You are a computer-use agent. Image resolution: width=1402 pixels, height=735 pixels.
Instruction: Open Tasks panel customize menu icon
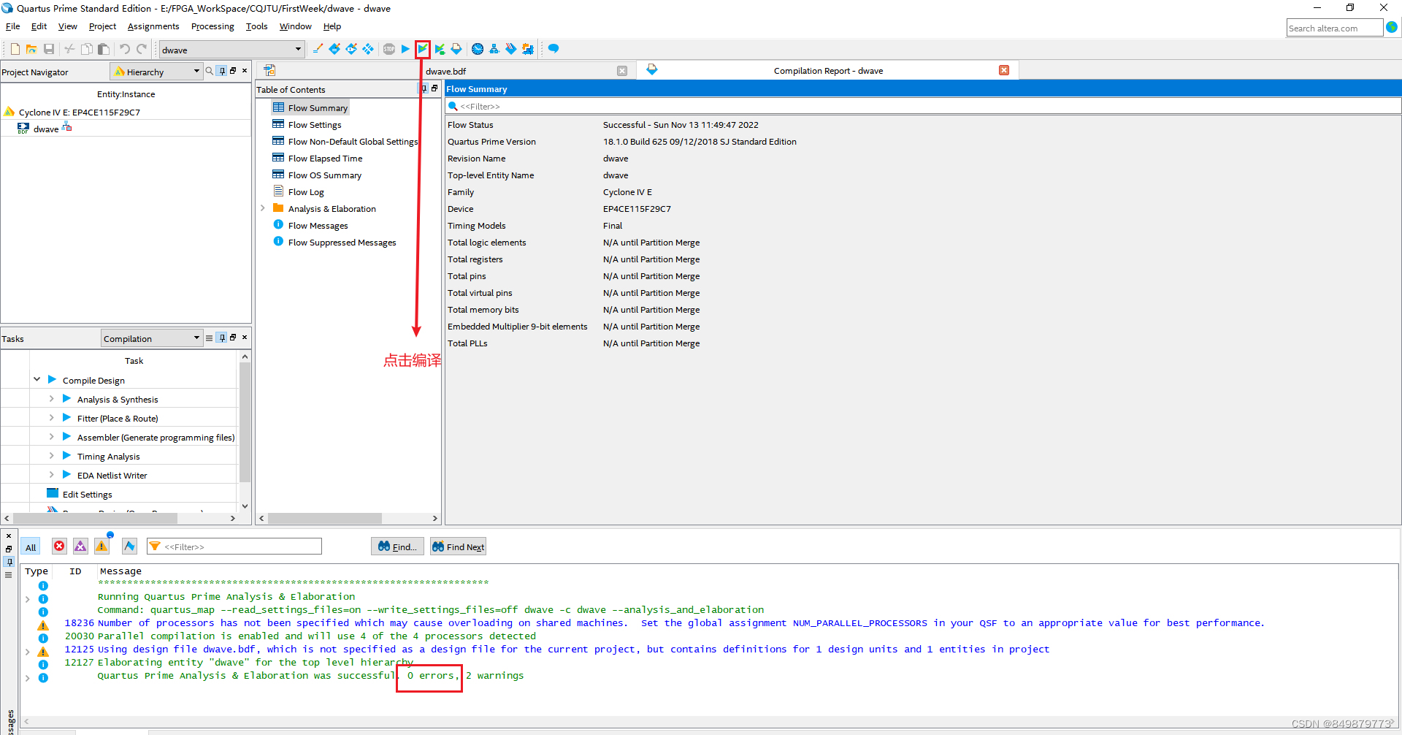pos(210,338)
